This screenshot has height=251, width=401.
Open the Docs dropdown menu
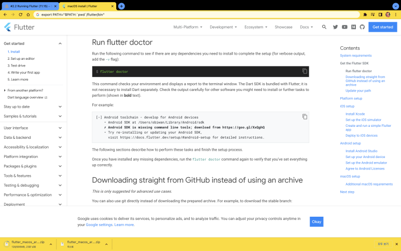307,27
